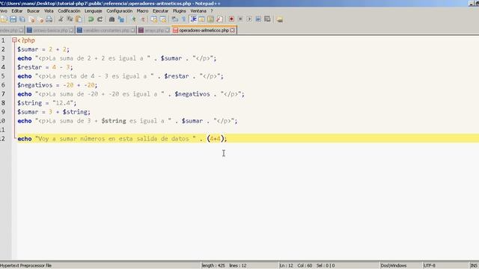Screen dimensions: 479x269
Task: Open the Editar menu
Action: pos(16,11)
